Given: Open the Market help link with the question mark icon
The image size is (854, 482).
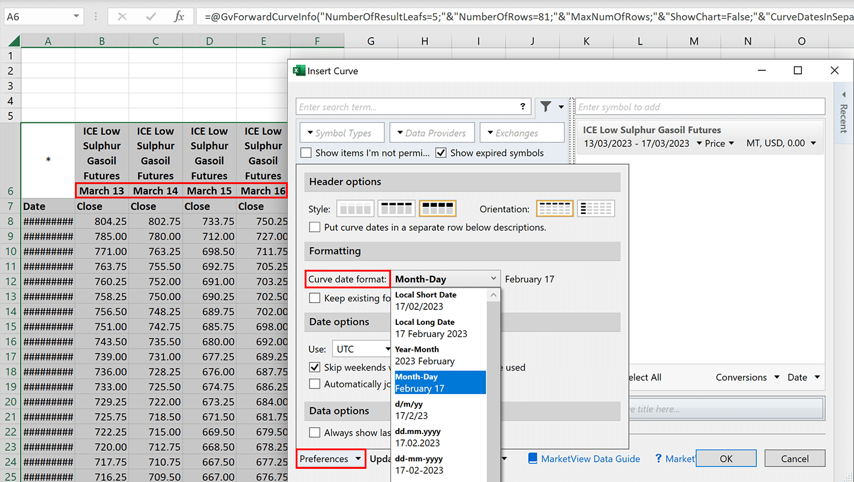Looking at the screenshot, I should pos(675,459).
